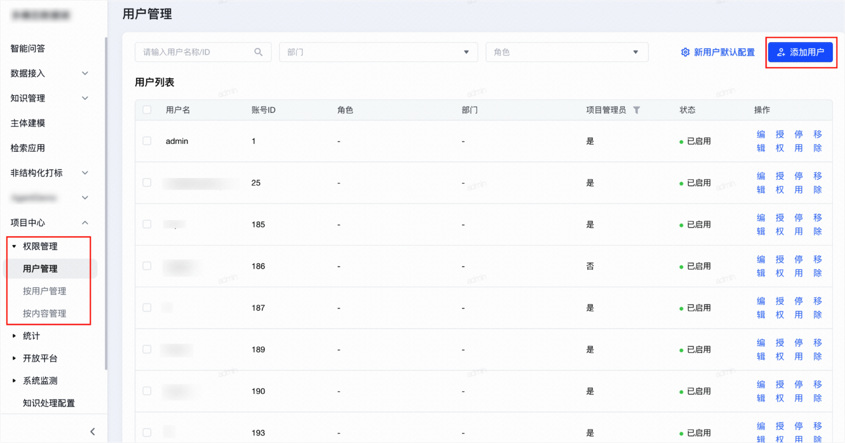Viewport: 845px width, 443px height.
Task: Click 移除 for account ID 187
Action: [818, 308]
